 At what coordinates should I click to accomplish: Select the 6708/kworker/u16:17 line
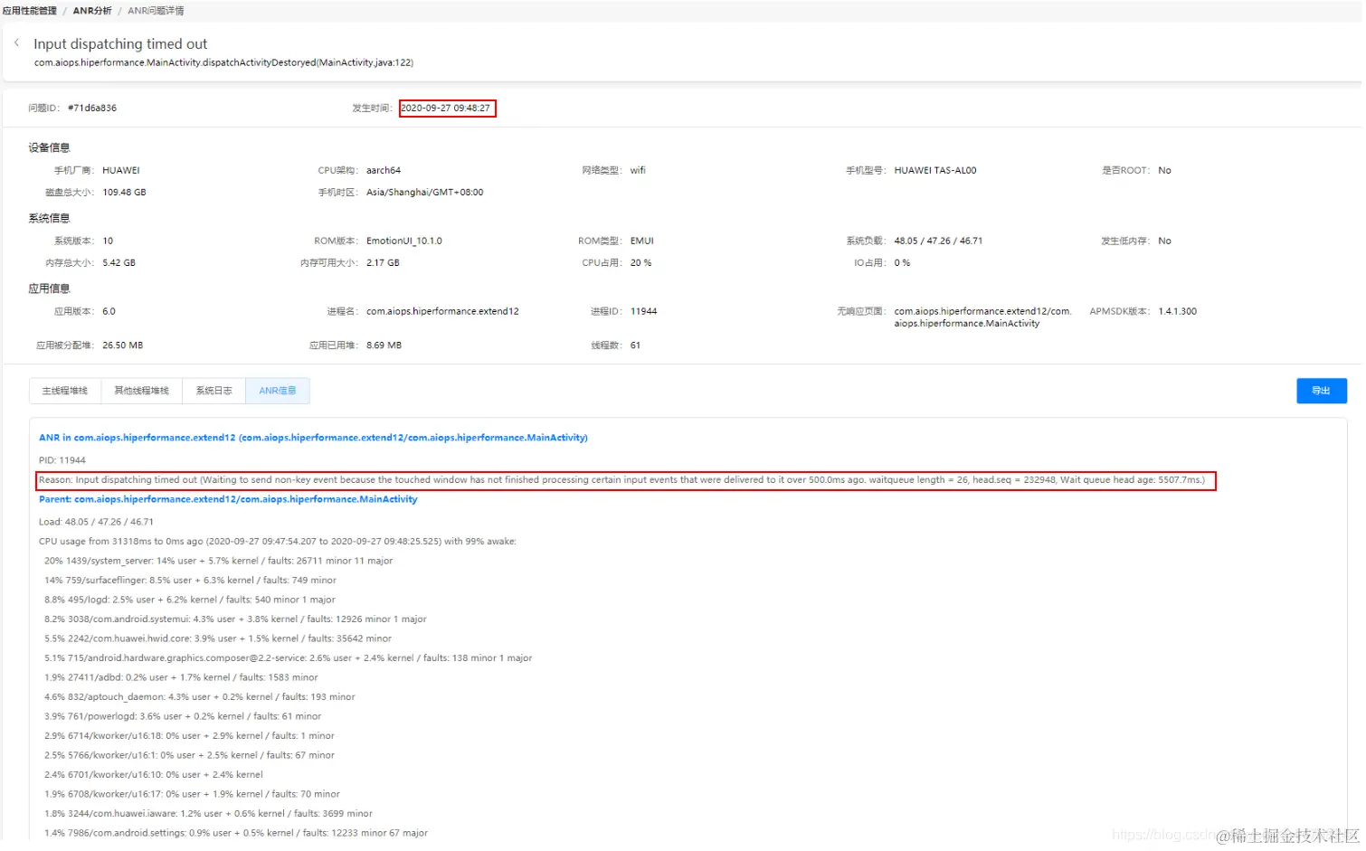point(192,794)
